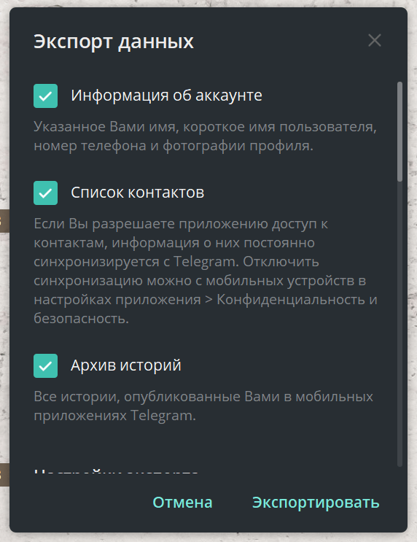This screenshot has height=542, width=417.
Task: Click the Экспорт данных dialog title
Action: (x=114, y=41)
